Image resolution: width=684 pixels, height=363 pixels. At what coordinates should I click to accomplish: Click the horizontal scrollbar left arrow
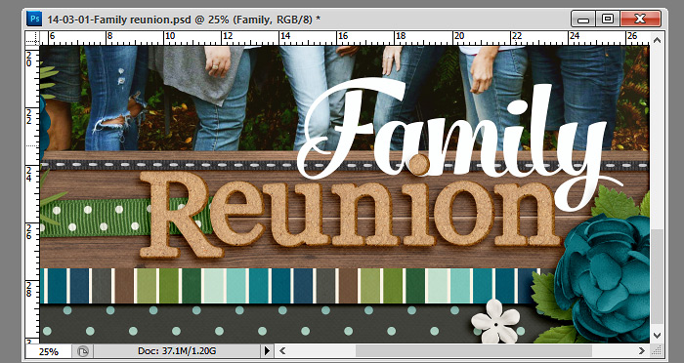pos(282,350)
